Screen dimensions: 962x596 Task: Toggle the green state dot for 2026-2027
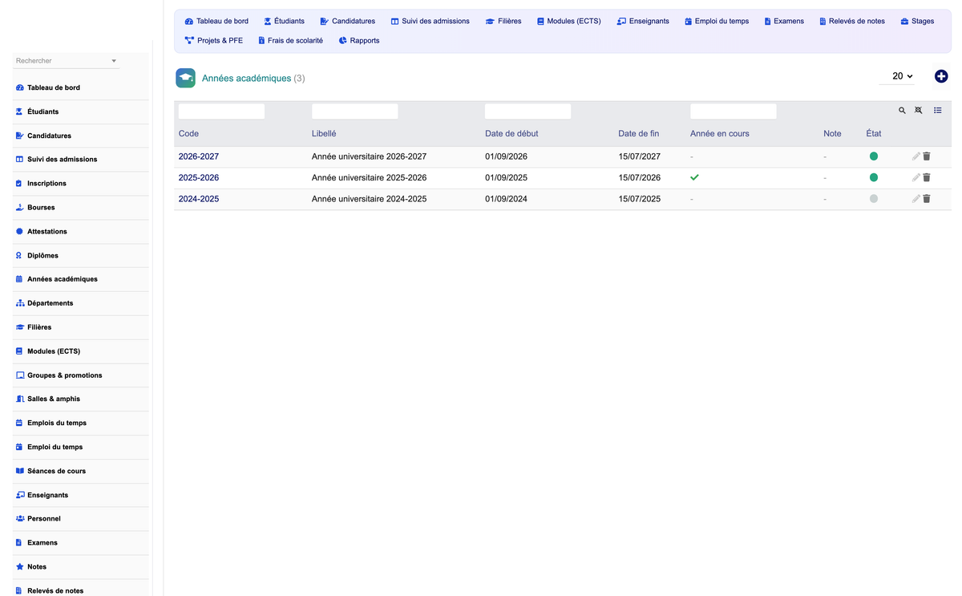click(874, 156)
